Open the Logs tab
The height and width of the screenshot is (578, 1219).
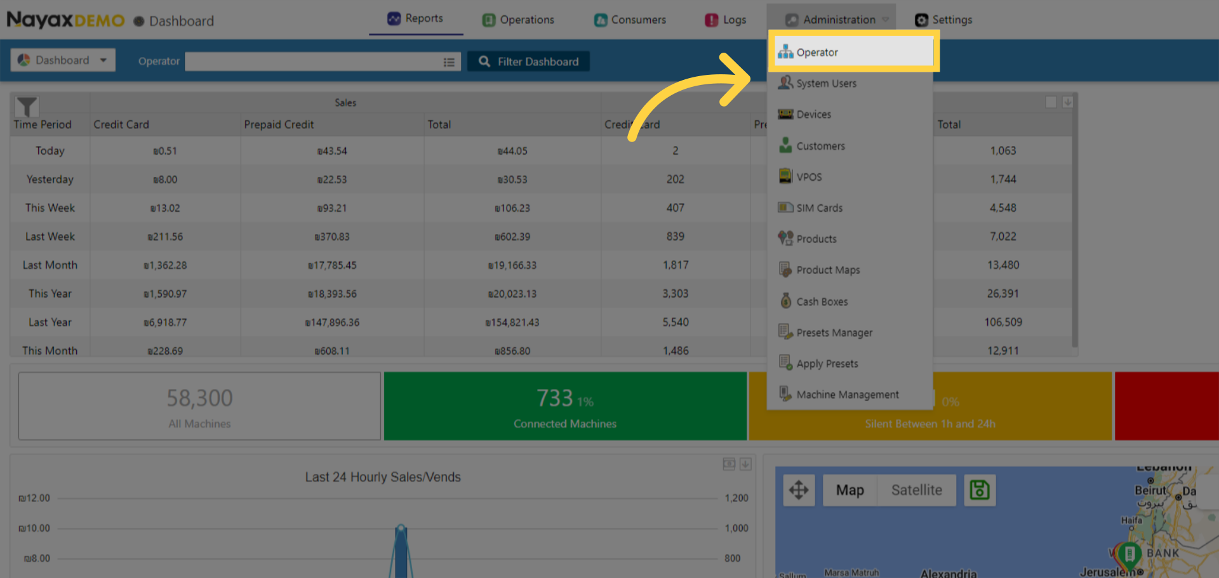726,20
